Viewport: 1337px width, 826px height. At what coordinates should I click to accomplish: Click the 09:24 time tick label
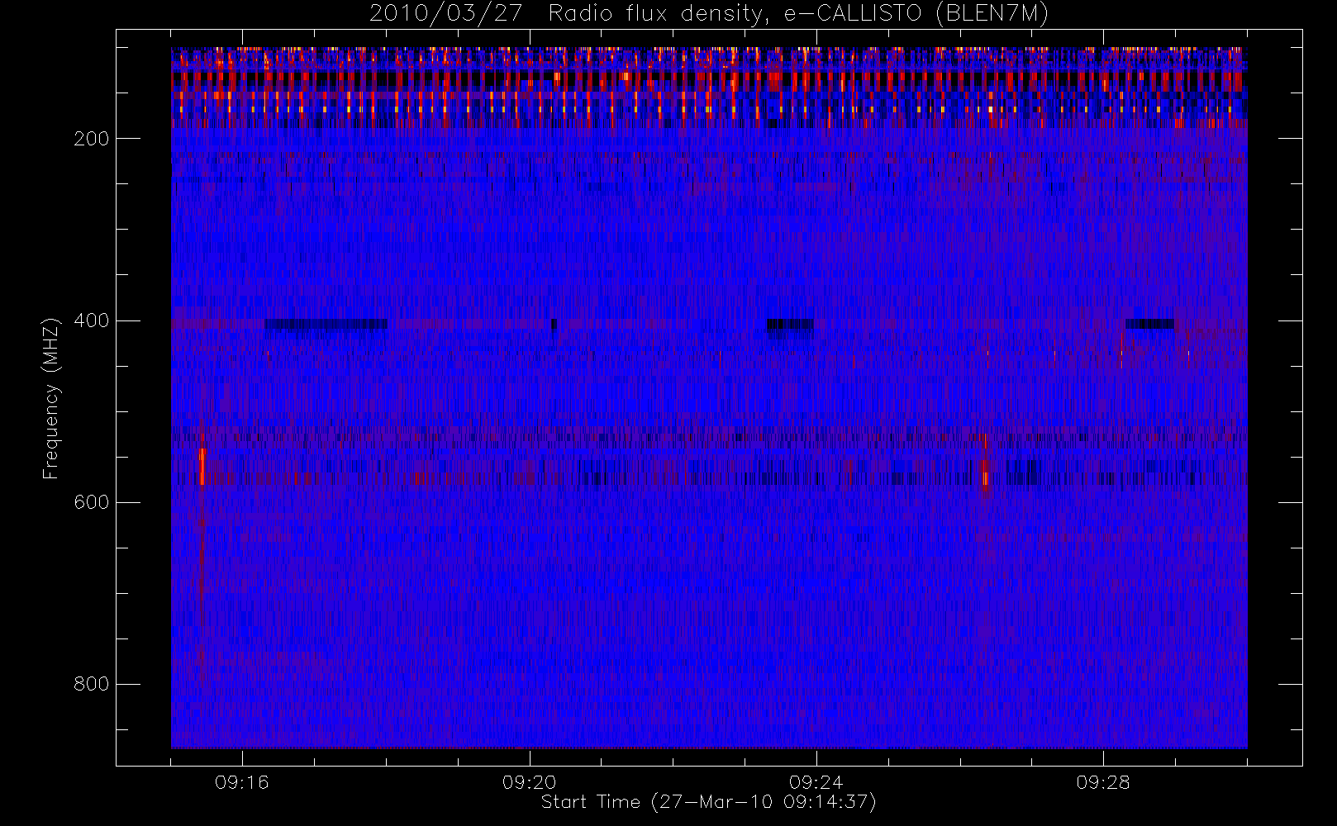pos(816,782)
